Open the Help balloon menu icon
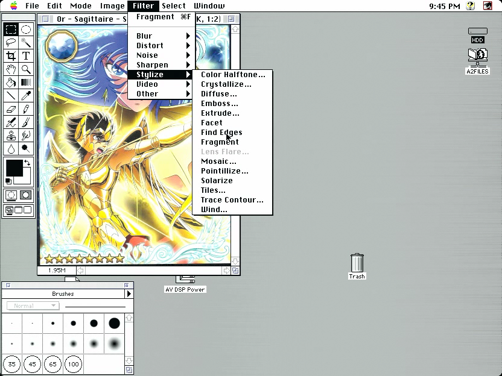This screenshot has height=376, width=502. pos(470,6)
